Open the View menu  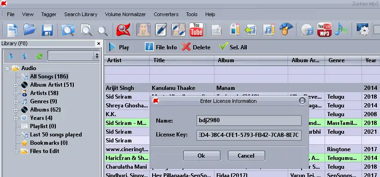[28, 14]
